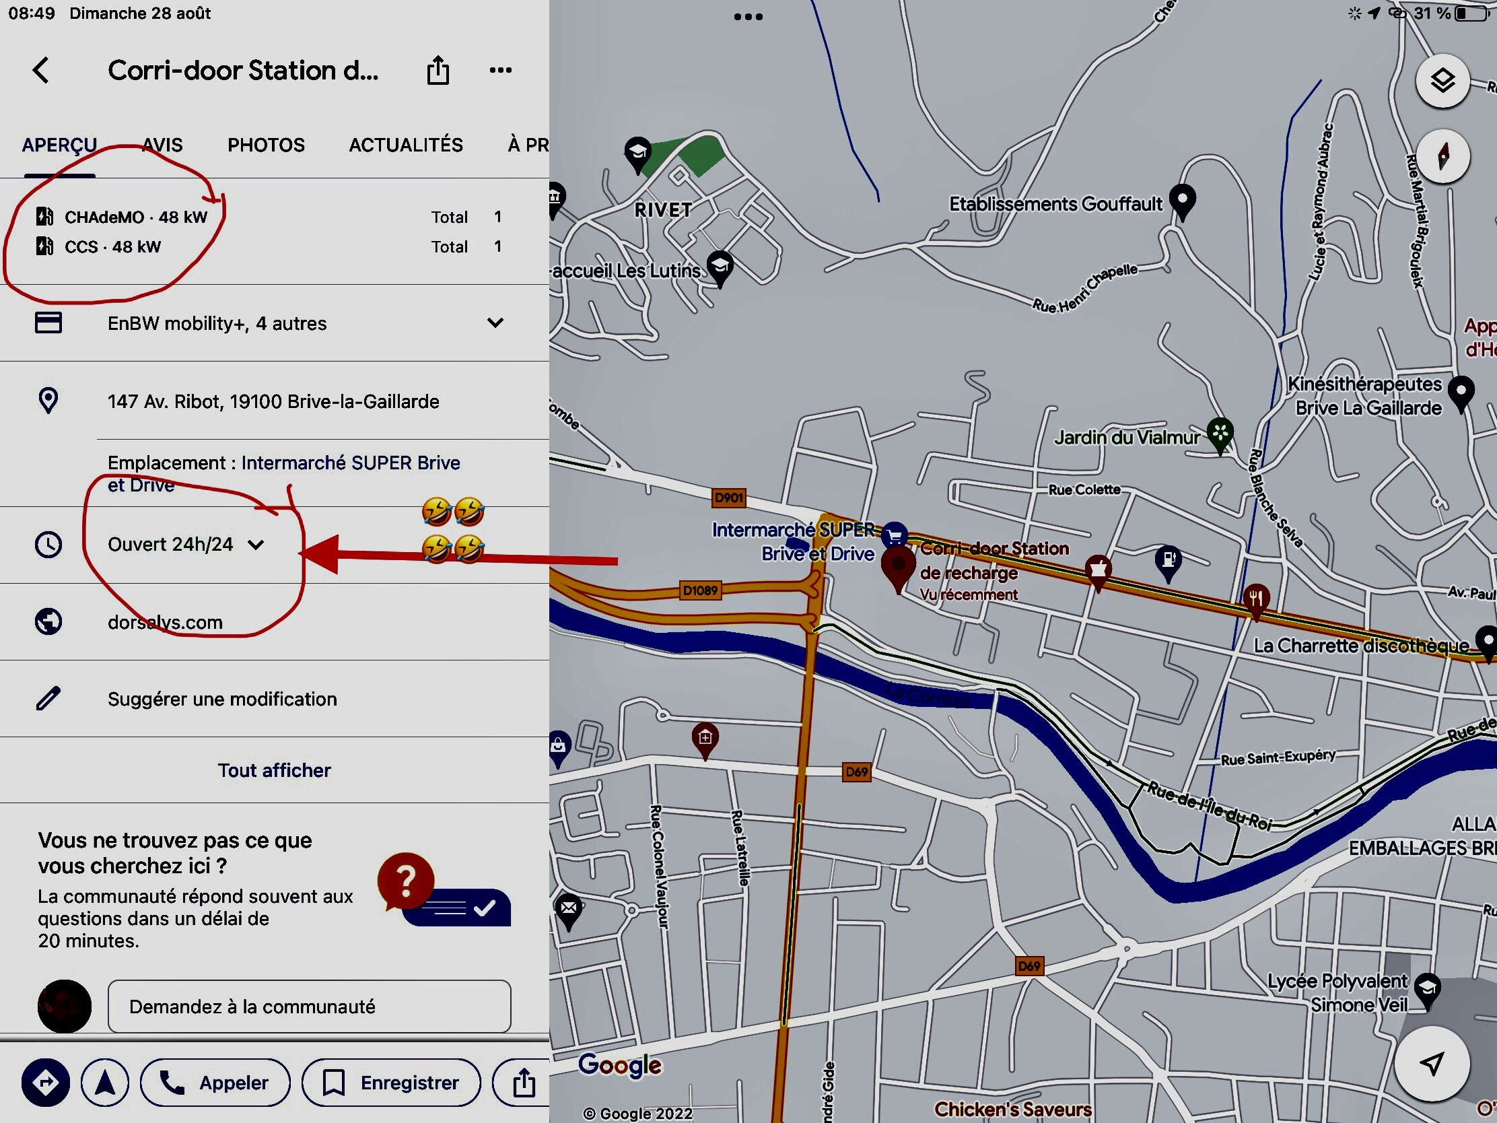Expand EnBW mobility+ payment networks list

[495, 323]
